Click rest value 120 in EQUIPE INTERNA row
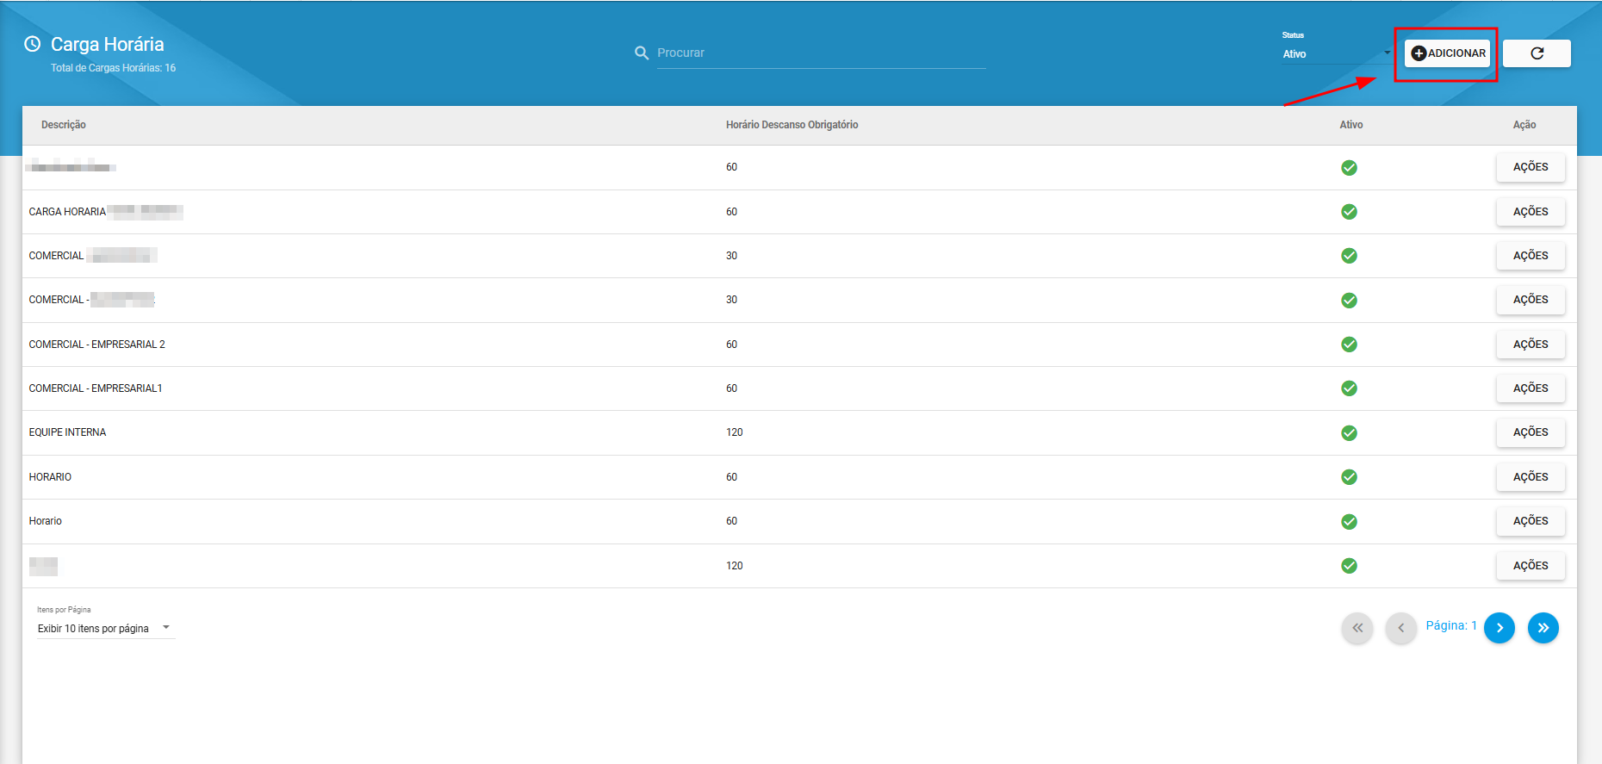This screenshot has width=1602, height=764. pyautogui.click(x=734, y=432)
